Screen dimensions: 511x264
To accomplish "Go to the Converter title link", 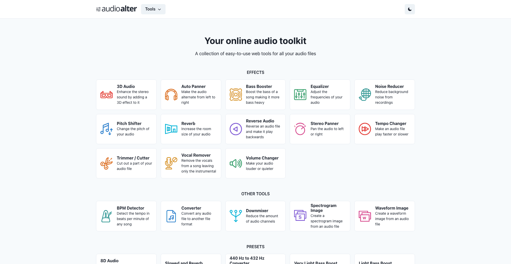I will point(191,208).
